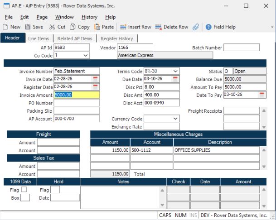Open the Currency Code dropdown

click(x=175, y=119)
